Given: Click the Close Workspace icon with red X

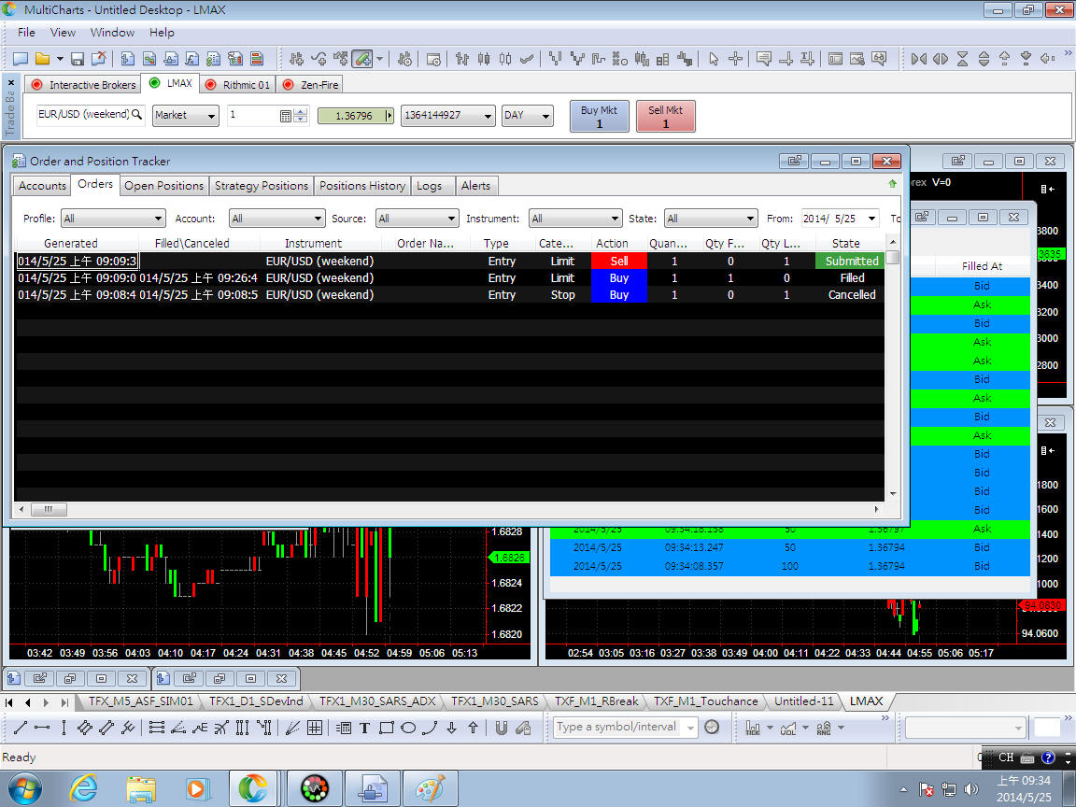Looking at the screenshot, I should click(99, 59).
